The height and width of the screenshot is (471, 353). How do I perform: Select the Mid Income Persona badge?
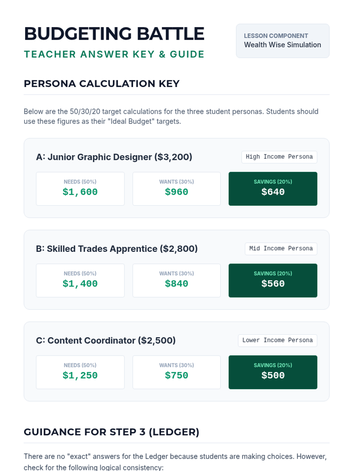(281, 249)
